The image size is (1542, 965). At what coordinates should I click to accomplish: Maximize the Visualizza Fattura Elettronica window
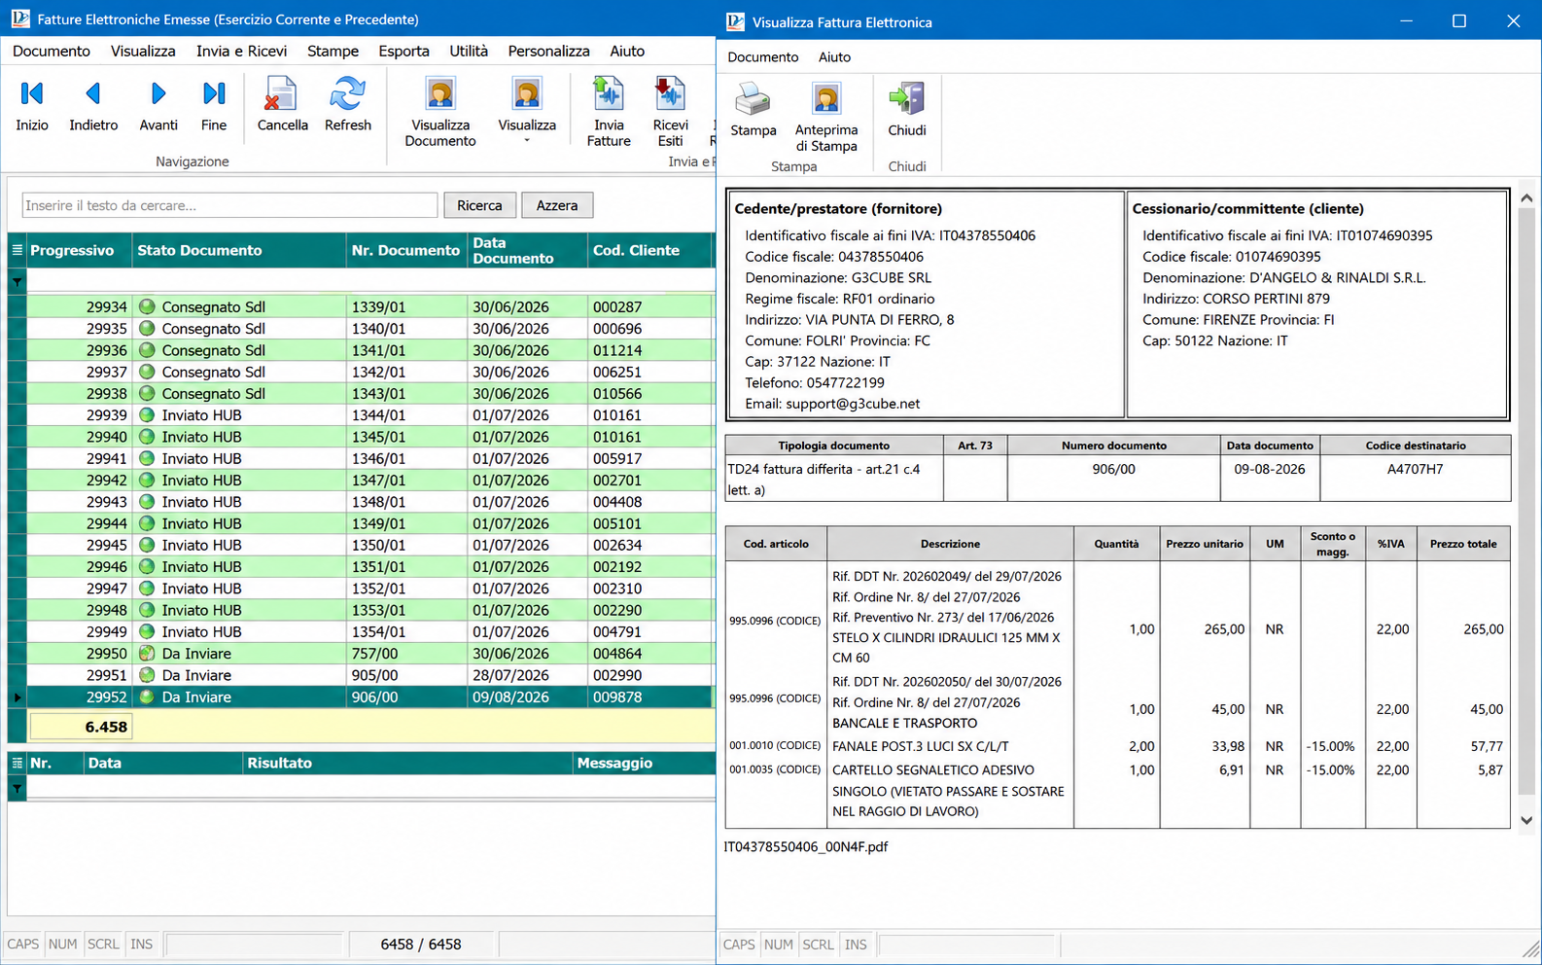(x=1458, y=20)
